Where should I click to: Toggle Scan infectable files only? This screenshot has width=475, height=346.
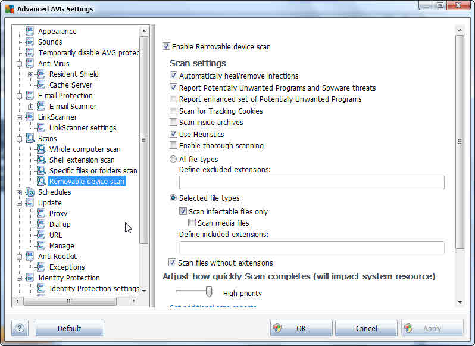pyautogui.click(x=183, y=211)
